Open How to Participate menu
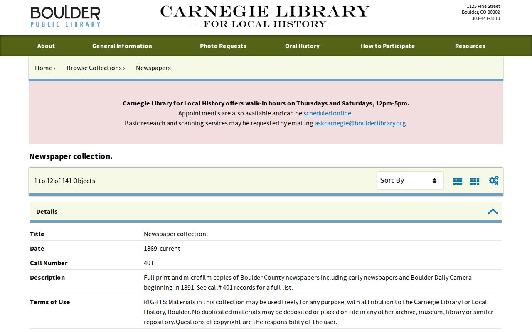The width and height of the screenshot is (532, 332). (388, 46)
